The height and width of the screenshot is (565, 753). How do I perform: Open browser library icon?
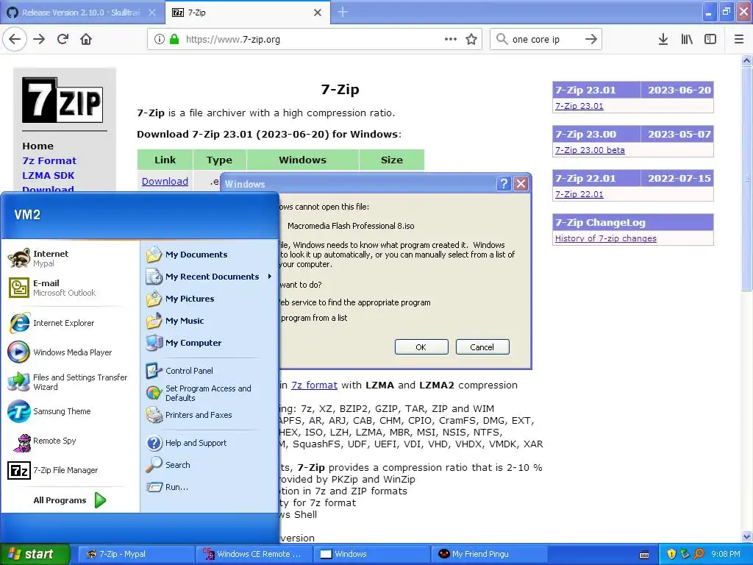pos(687,40)
